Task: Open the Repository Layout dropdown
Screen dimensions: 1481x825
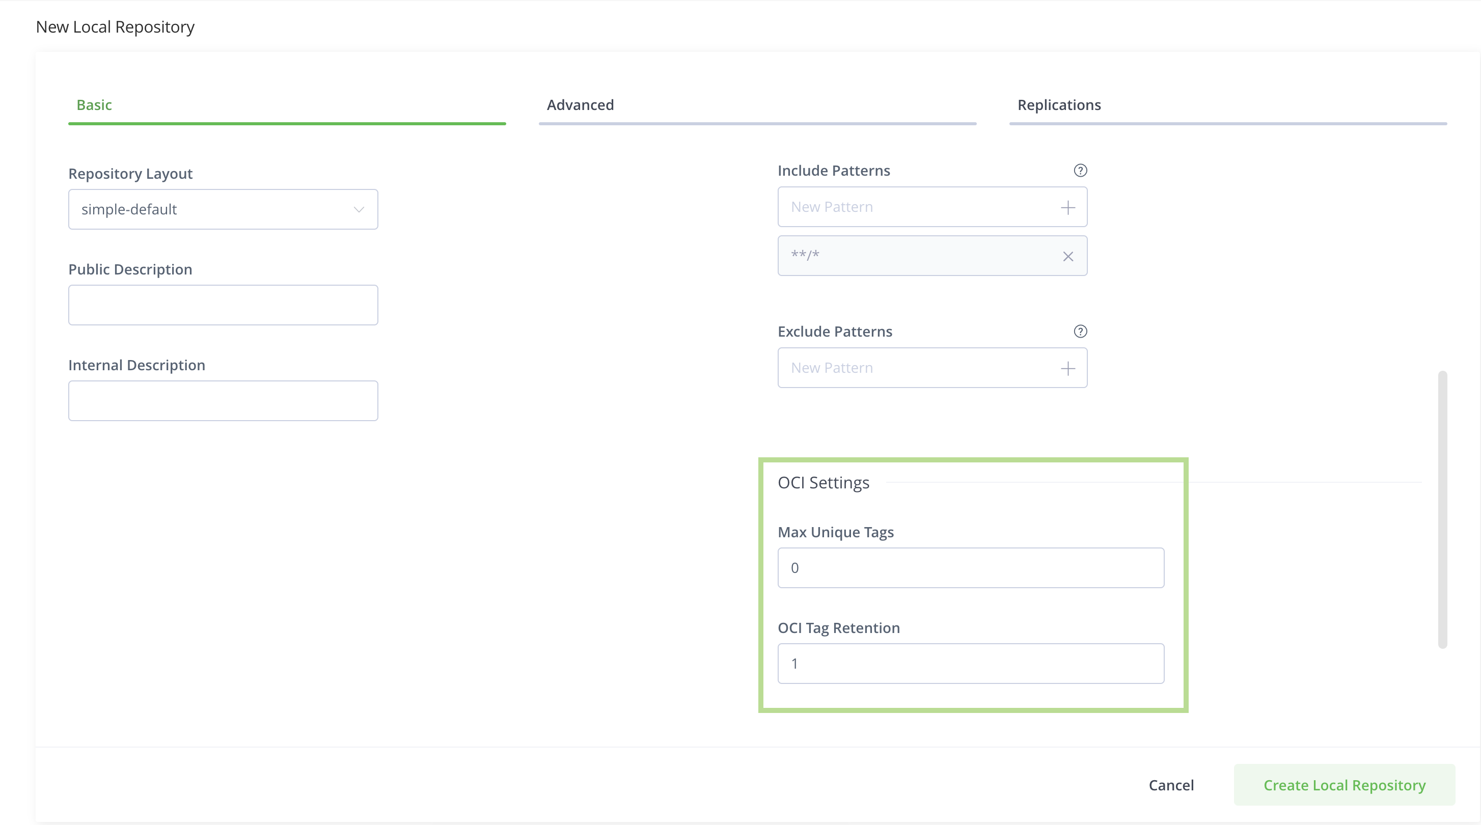Action: coord(223,209)
